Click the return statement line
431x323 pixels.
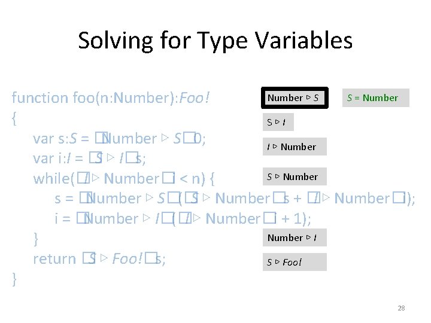pos(99,259)
